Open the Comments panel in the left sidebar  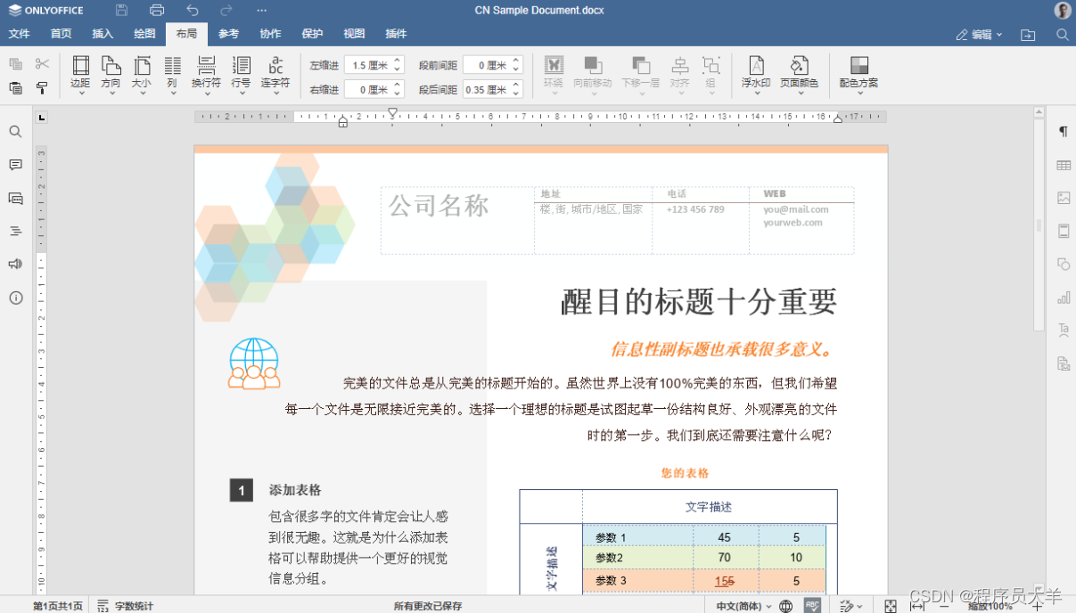pyautogui.click(x=16, y=165)
